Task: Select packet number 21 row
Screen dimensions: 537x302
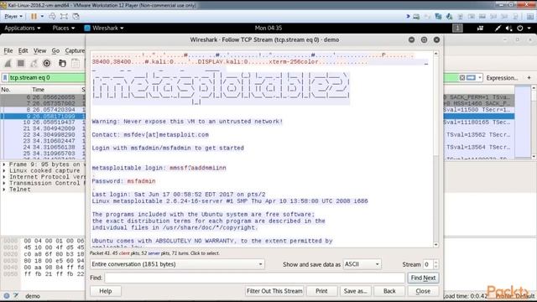Action: coord(43,128)
